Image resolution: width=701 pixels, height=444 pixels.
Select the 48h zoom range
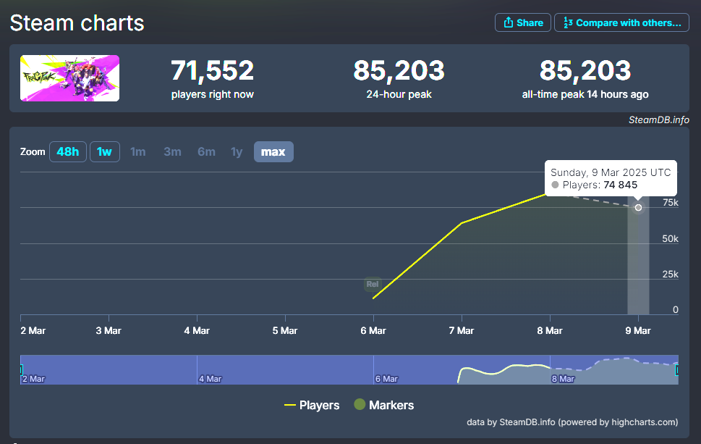coord(67,151)
